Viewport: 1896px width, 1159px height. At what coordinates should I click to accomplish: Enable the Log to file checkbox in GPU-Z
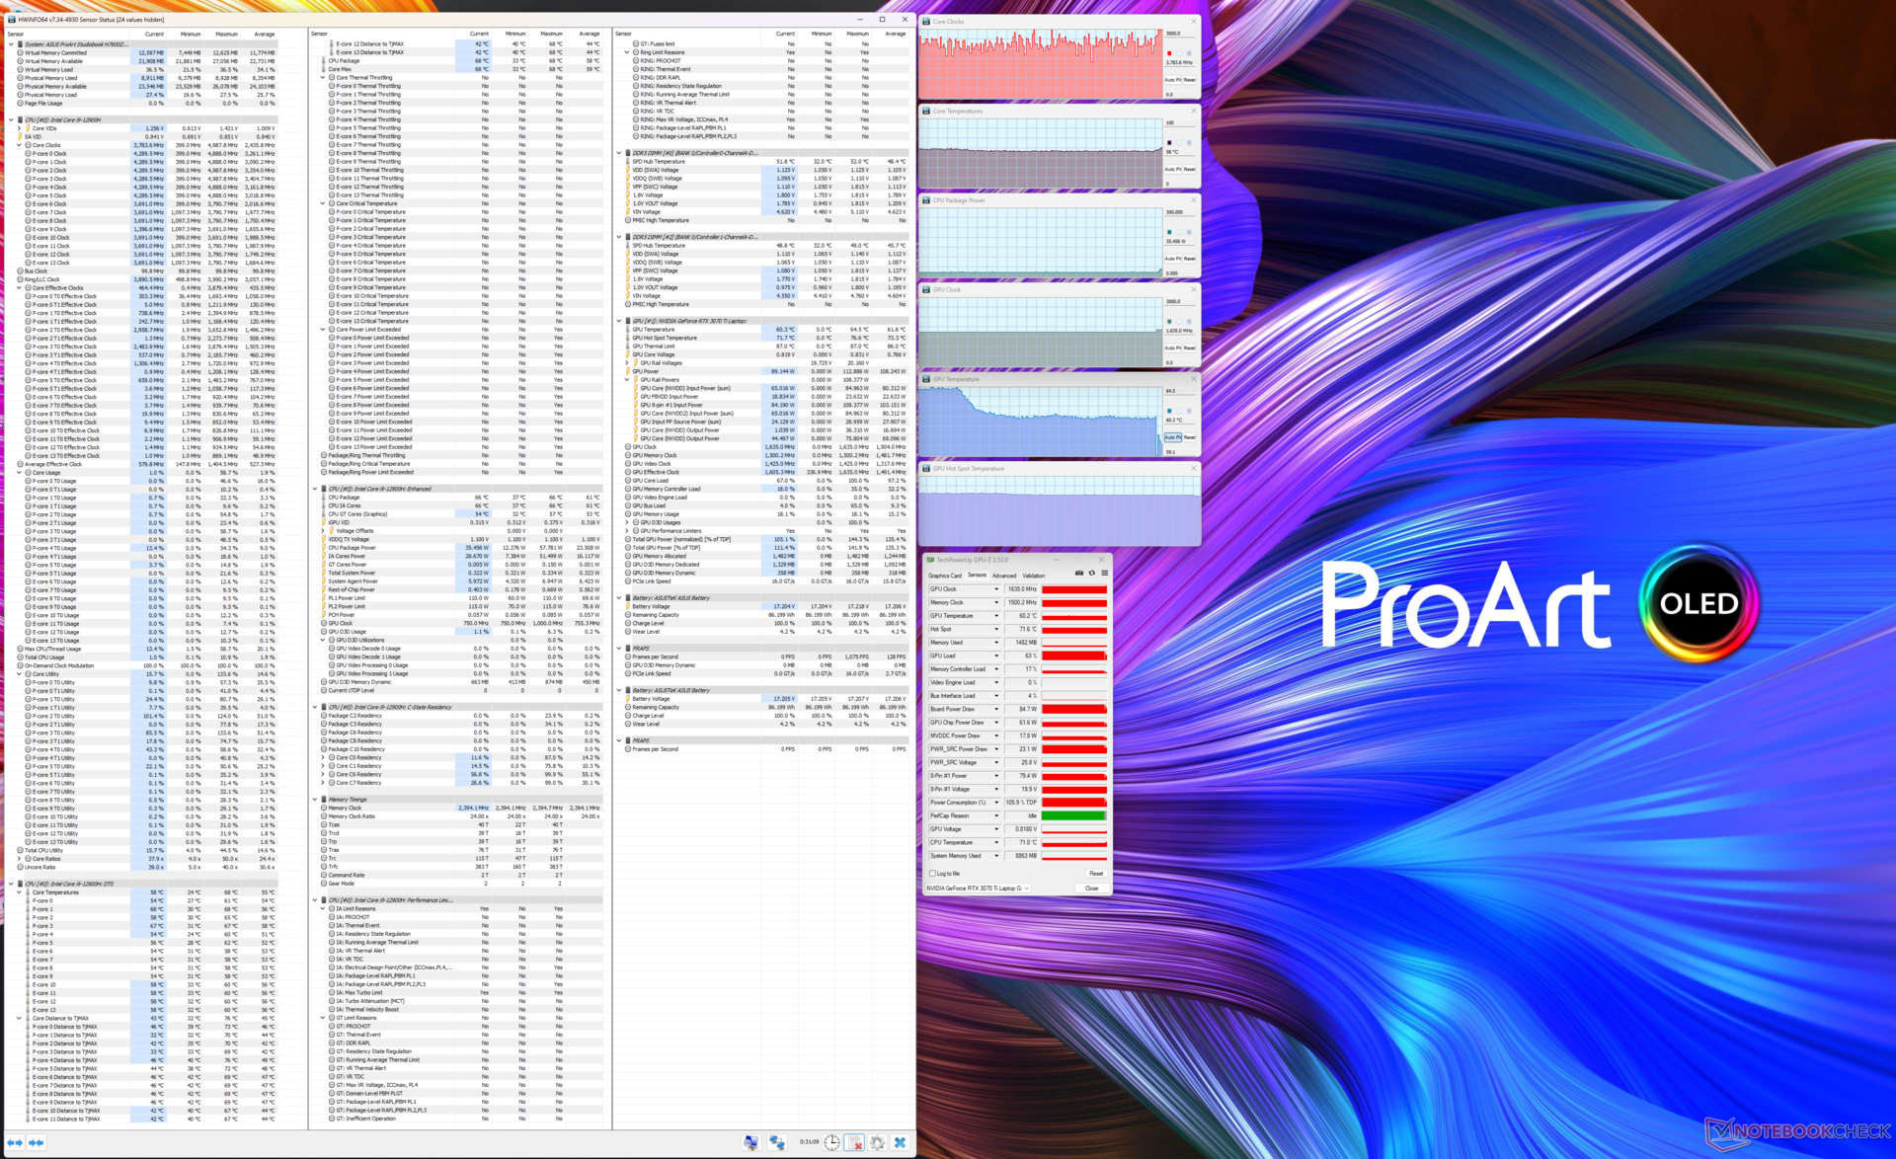pos(932,873)
